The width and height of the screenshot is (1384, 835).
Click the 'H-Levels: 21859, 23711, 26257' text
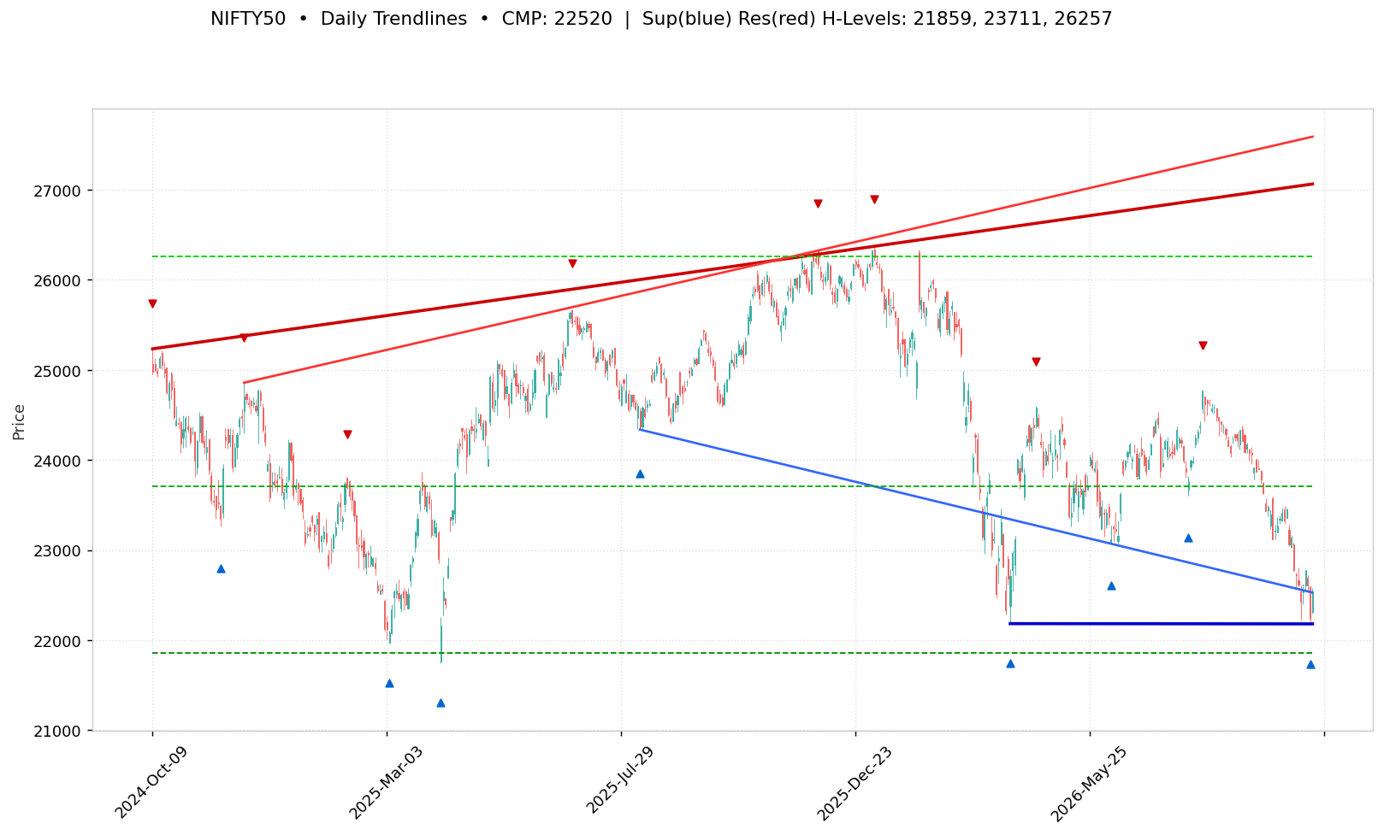coord(966,19)
